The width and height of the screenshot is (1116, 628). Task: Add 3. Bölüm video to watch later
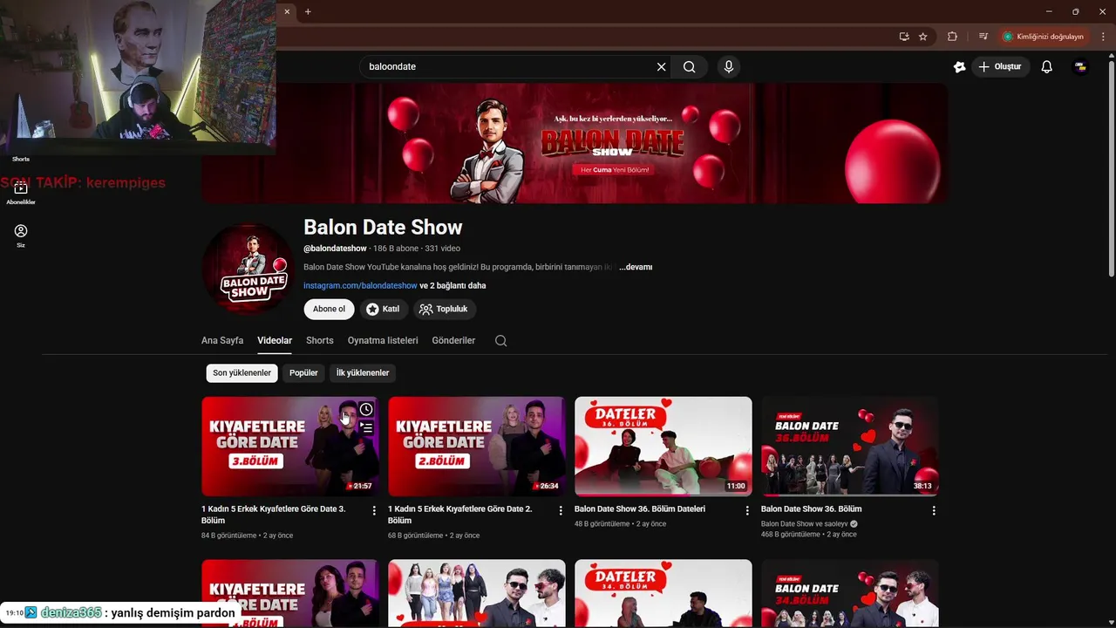(x=366, y=409)
